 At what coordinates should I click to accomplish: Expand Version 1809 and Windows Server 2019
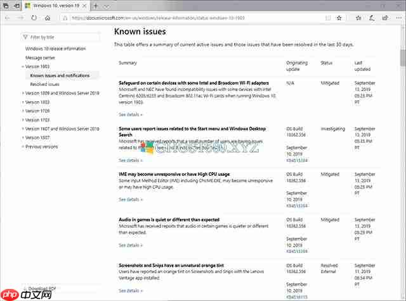click(x=62, y=93)
